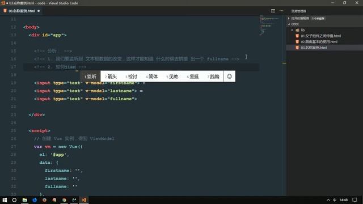Open the blue browser icon on taskbar
The image size is (363, 204).
point(35,200)
